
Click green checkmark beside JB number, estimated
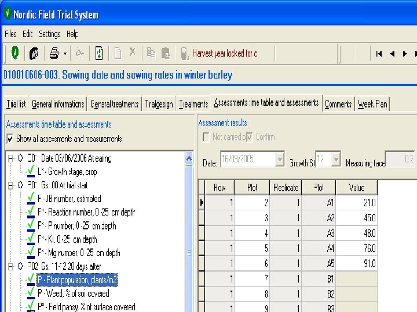pyautogui.click(x=31, y=198)
